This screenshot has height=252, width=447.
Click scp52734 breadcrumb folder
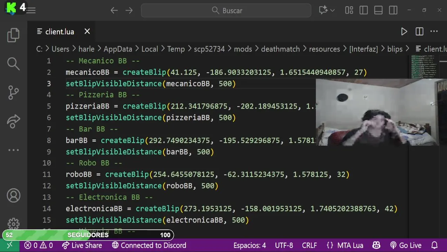pyautogui.click(x=209, y=49)
